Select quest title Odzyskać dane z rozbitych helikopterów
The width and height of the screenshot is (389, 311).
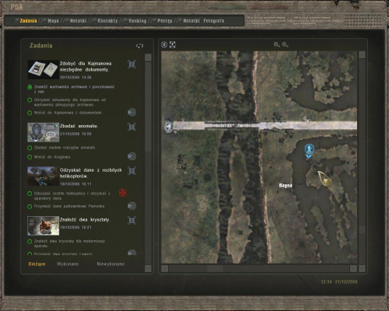[91, 173]
